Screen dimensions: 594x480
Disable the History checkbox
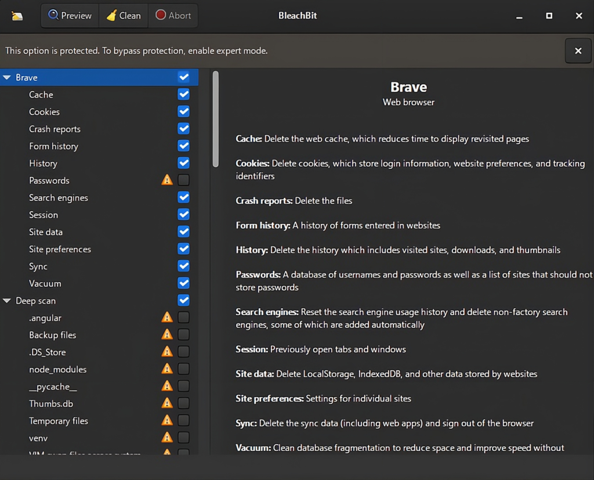click(184, 163)
